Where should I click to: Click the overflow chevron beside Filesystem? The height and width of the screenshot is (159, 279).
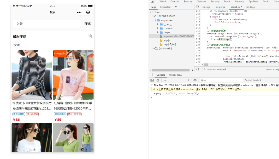pos(176,7)
